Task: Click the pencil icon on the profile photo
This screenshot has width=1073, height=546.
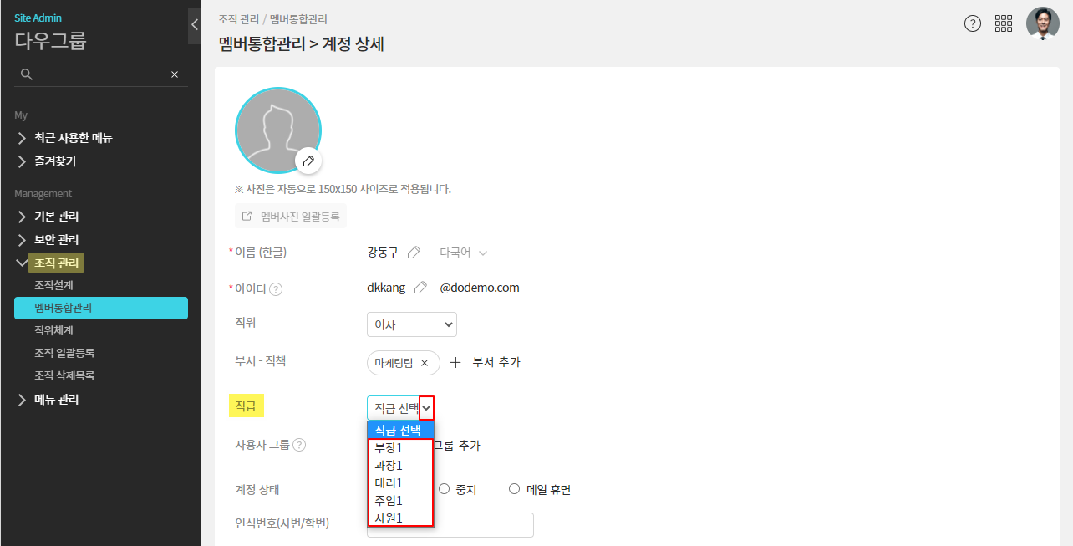Action: pyautogui.click(x=308, y=160)
